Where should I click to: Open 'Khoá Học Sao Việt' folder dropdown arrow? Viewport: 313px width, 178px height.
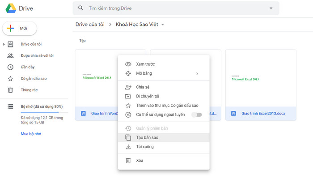(x=163, y=25)
